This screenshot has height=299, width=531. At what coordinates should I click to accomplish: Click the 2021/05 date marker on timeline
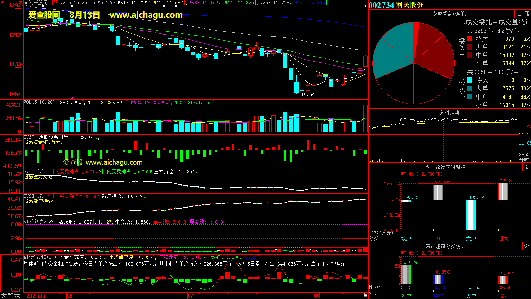36,296
